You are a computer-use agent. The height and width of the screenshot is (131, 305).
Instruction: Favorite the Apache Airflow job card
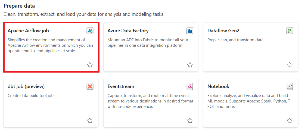point(90,65)
